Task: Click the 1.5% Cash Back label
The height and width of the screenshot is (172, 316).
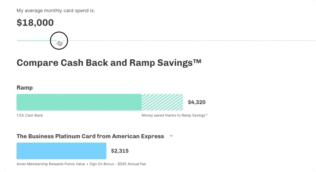Action: click(30, 115)
